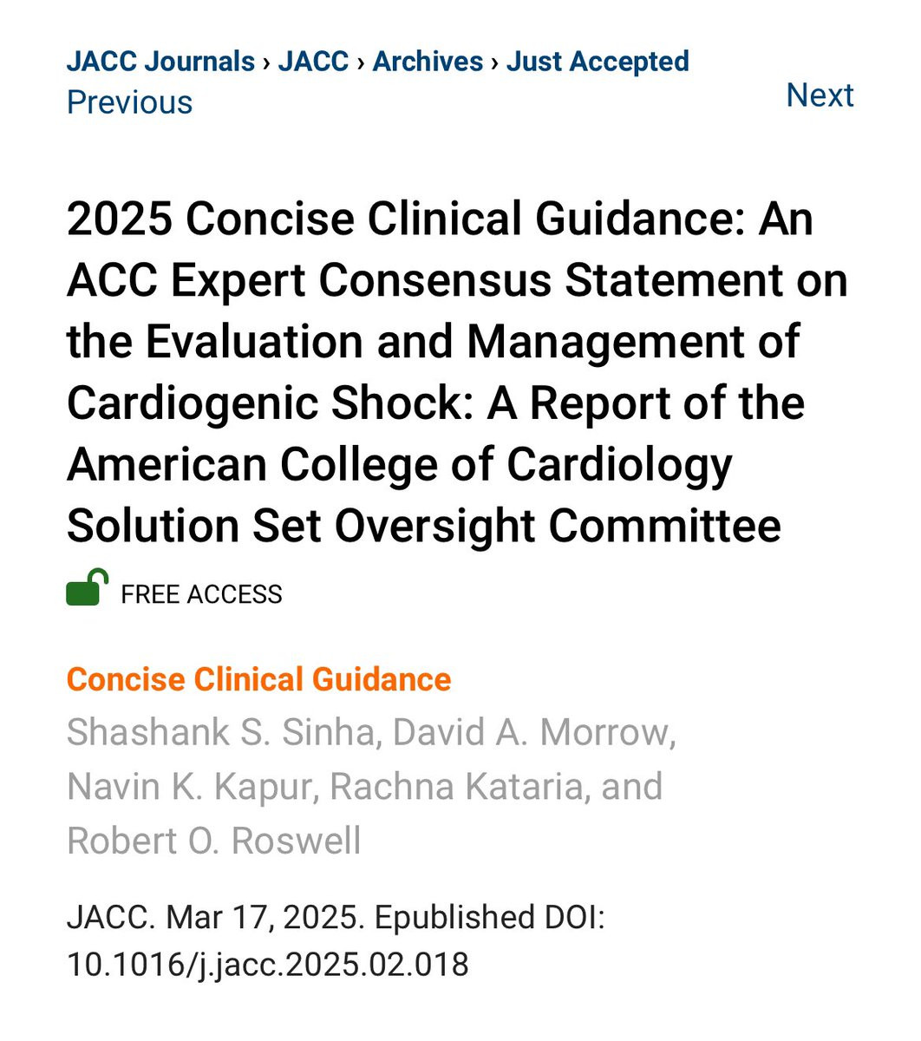Click the chevron before Just Accepted breadcrumb
The width and height of the screenshot is (921, 1041).
pyautogui.click(x=495, y=62)
